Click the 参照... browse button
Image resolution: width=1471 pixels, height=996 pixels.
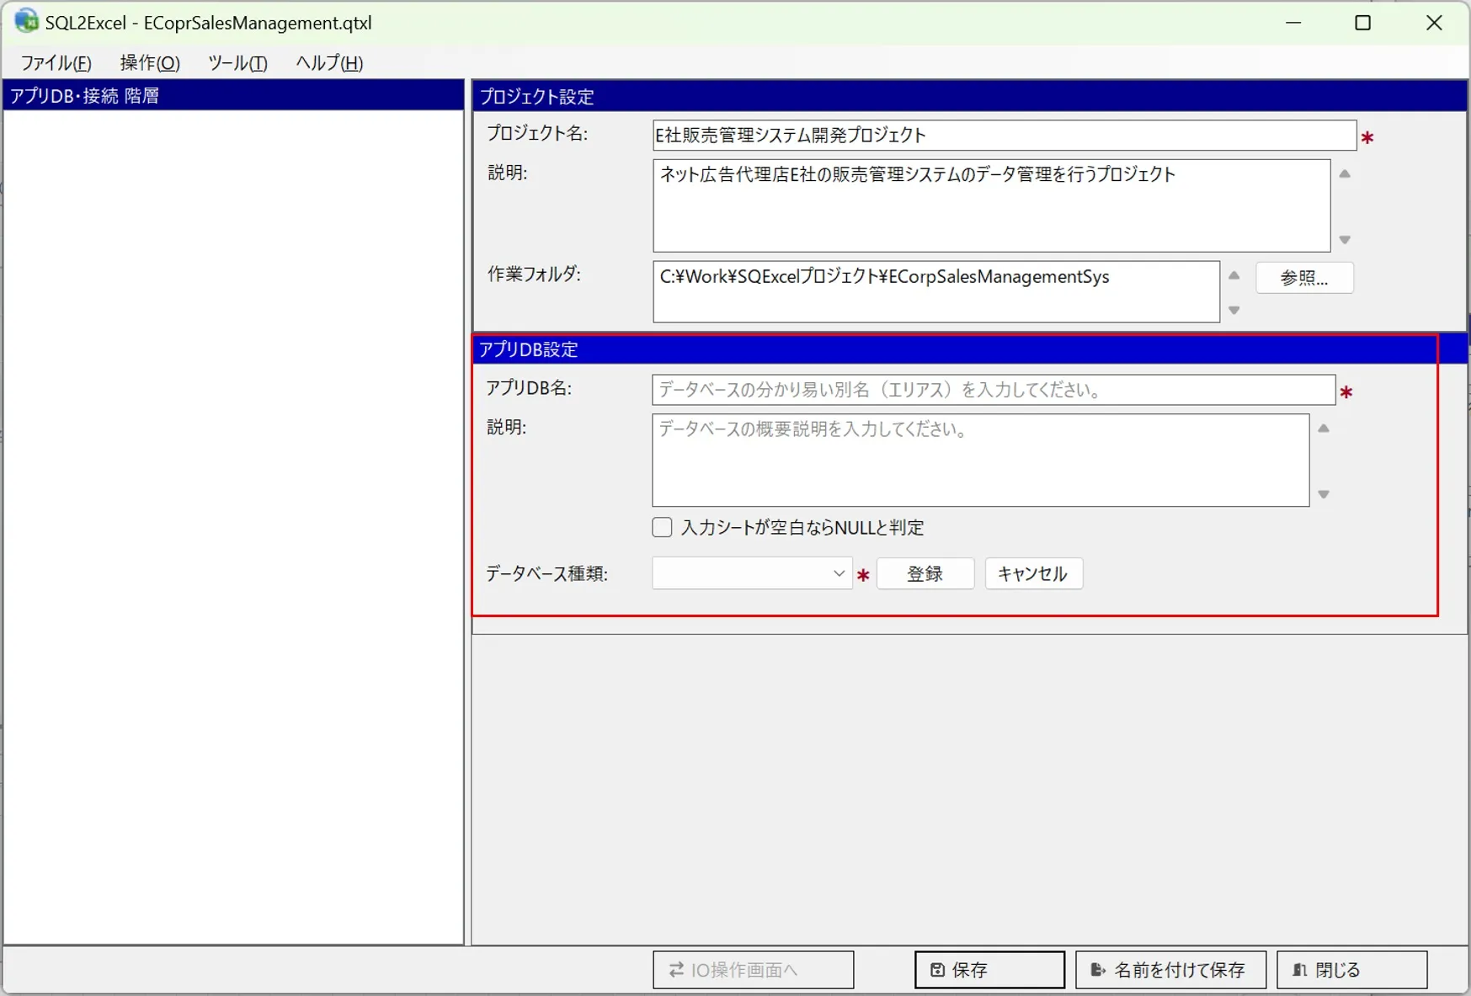click(x=1304, y=278)
